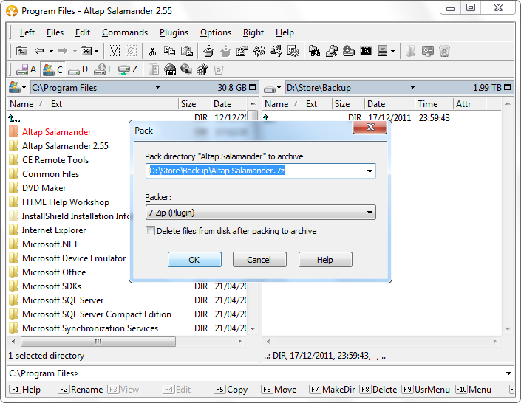Click the Copy to clipboard icon
The height and width of the screenshot is (403, 521).
click(x=169, y=51)
